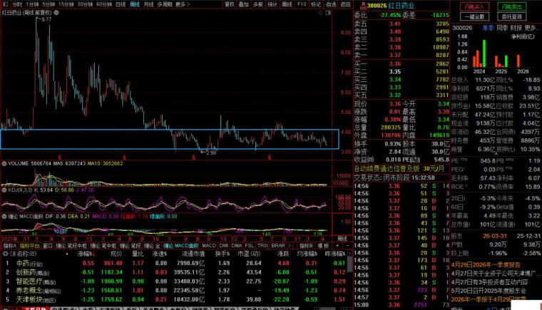Select the TRIX indicator tab
This screenshot has width=542, height=310.
[x=262, y=246]
